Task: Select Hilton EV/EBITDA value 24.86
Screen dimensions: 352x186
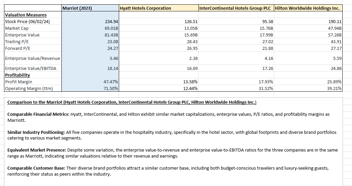Action: 308,69
